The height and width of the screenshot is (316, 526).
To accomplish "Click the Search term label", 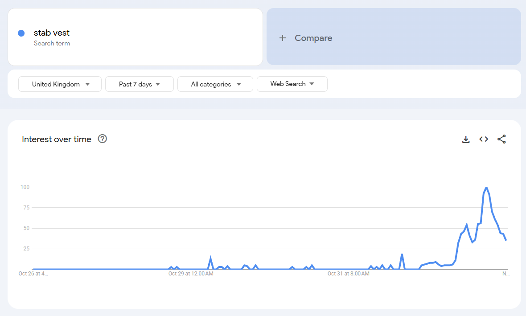I will (52, 43).
